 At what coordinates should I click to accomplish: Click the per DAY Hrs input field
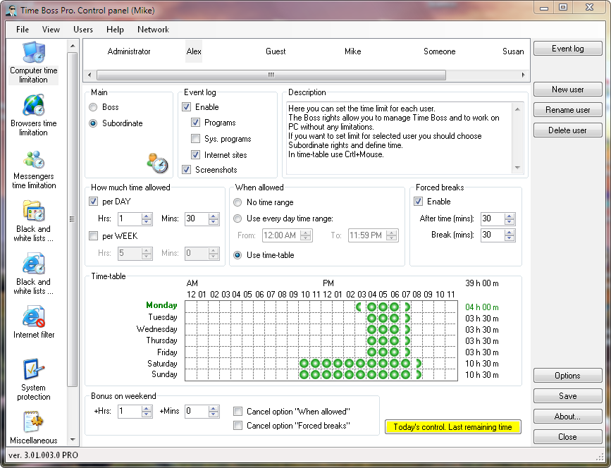click(130, 219)
